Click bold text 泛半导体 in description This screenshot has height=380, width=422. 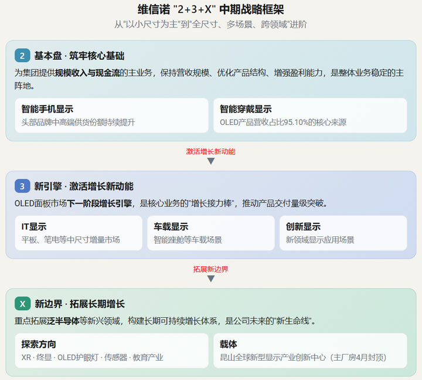pyautogui.click(x=63, y=321)
